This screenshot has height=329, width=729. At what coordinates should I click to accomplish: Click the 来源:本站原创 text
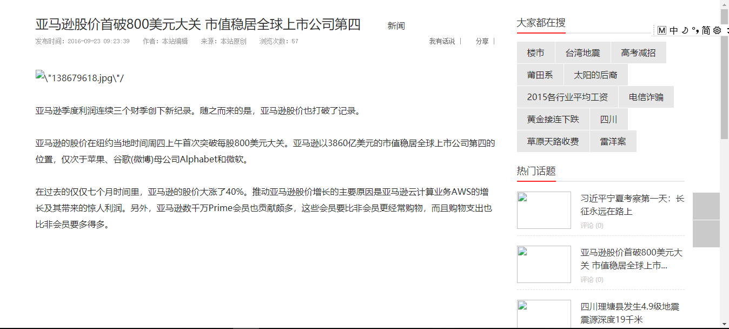[223, 41]
